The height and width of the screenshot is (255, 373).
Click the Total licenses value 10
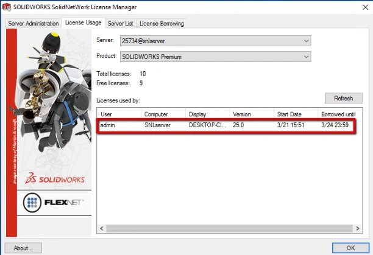coord(143,74)
